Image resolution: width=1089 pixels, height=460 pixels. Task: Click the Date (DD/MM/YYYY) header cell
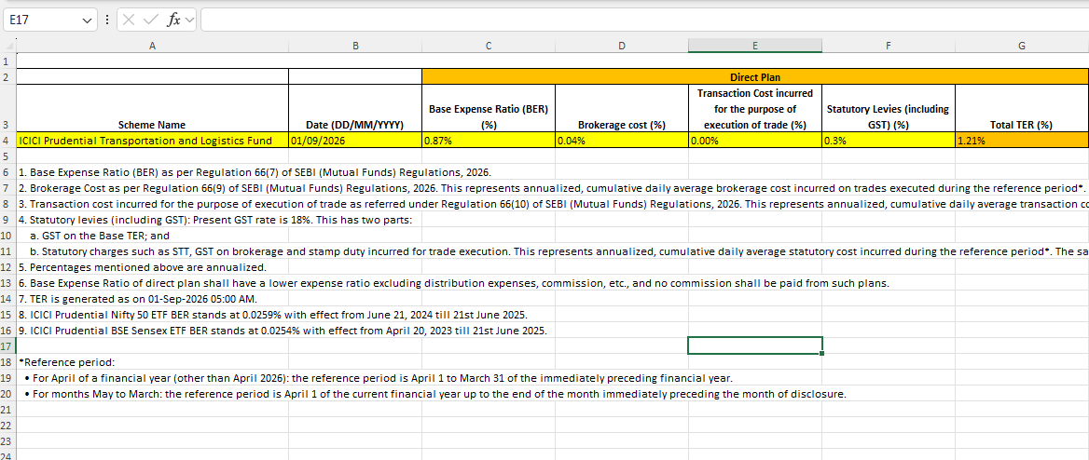click(355, 108)
